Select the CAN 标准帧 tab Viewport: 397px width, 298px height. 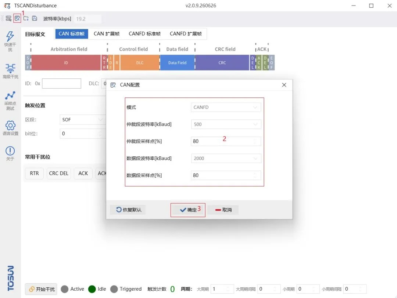pyautogui.click(x=72, y=34)
